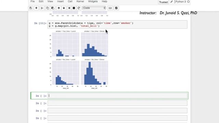This screenshot has height=123, width=219.
Task: Click the third empty code cell
Action: (117, 111)
